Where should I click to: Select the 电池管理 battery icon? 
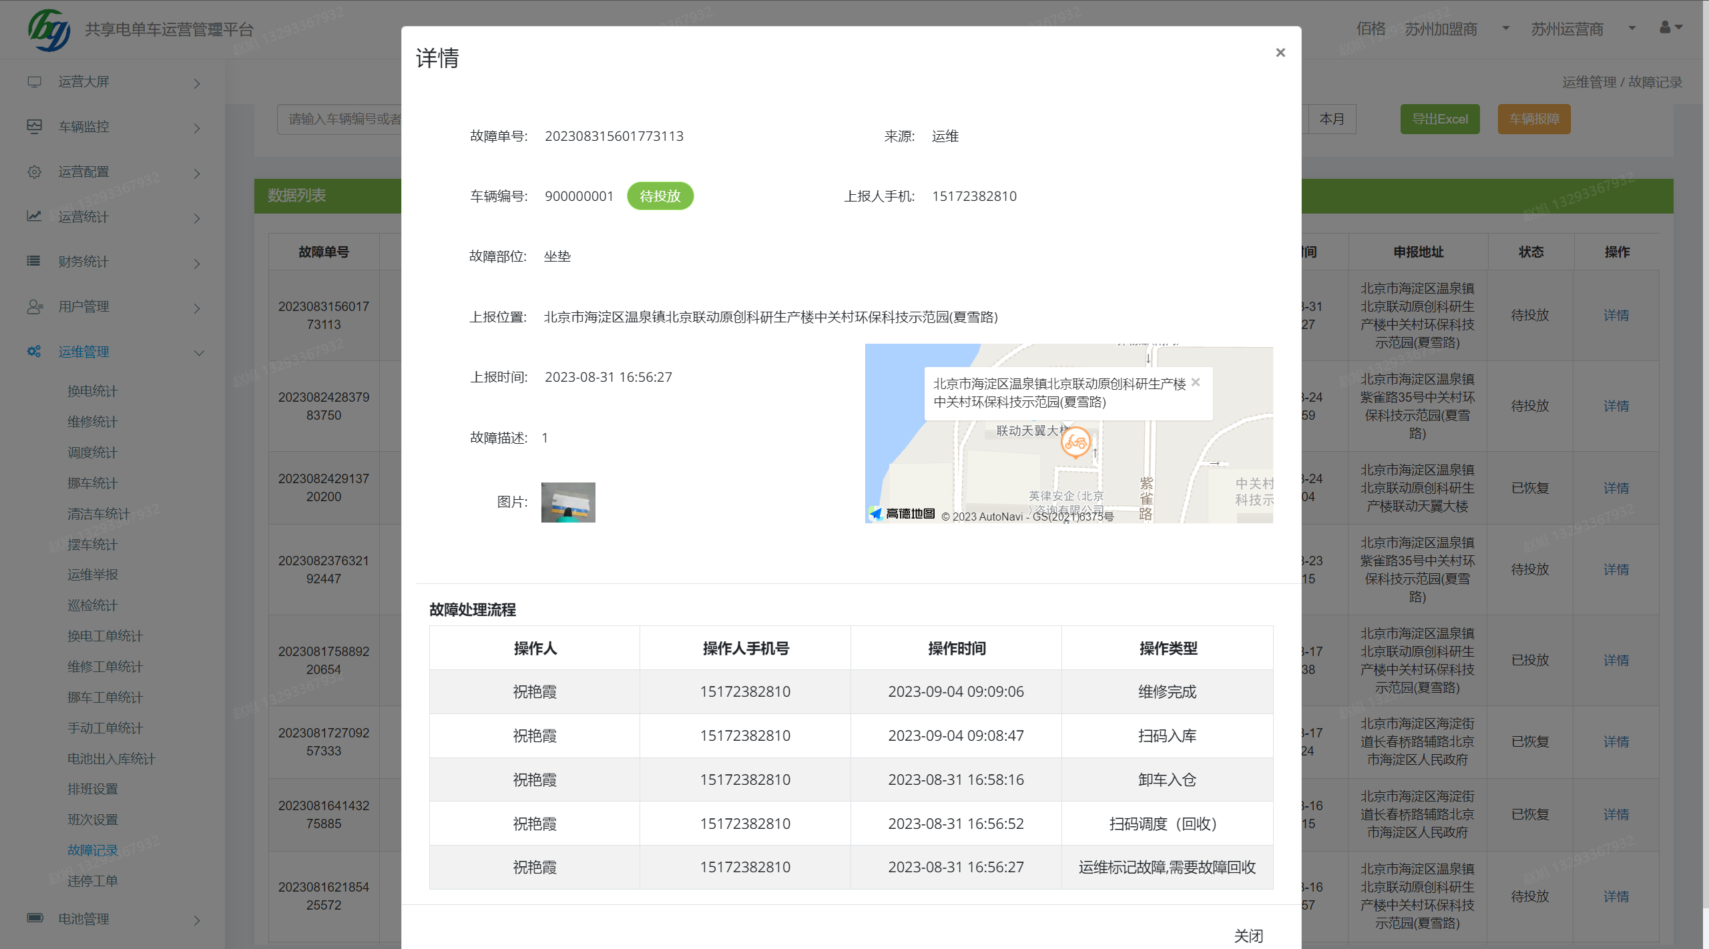pyautogui.click(x=34, y=918)
